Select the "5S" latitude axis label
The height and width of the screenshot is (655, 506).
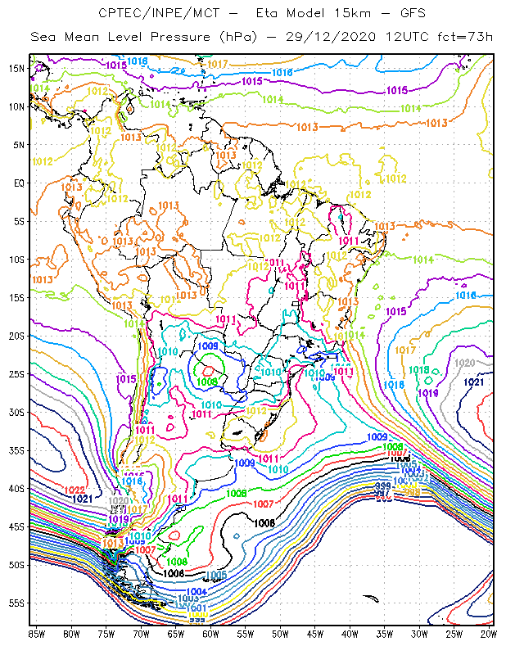(x=19, y=221)
